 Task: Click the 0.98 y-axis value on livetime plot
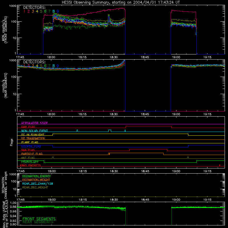[13, 207]
